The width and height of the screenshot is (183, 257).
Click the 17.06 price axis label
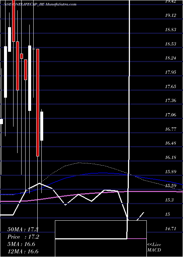click(171, 115)
